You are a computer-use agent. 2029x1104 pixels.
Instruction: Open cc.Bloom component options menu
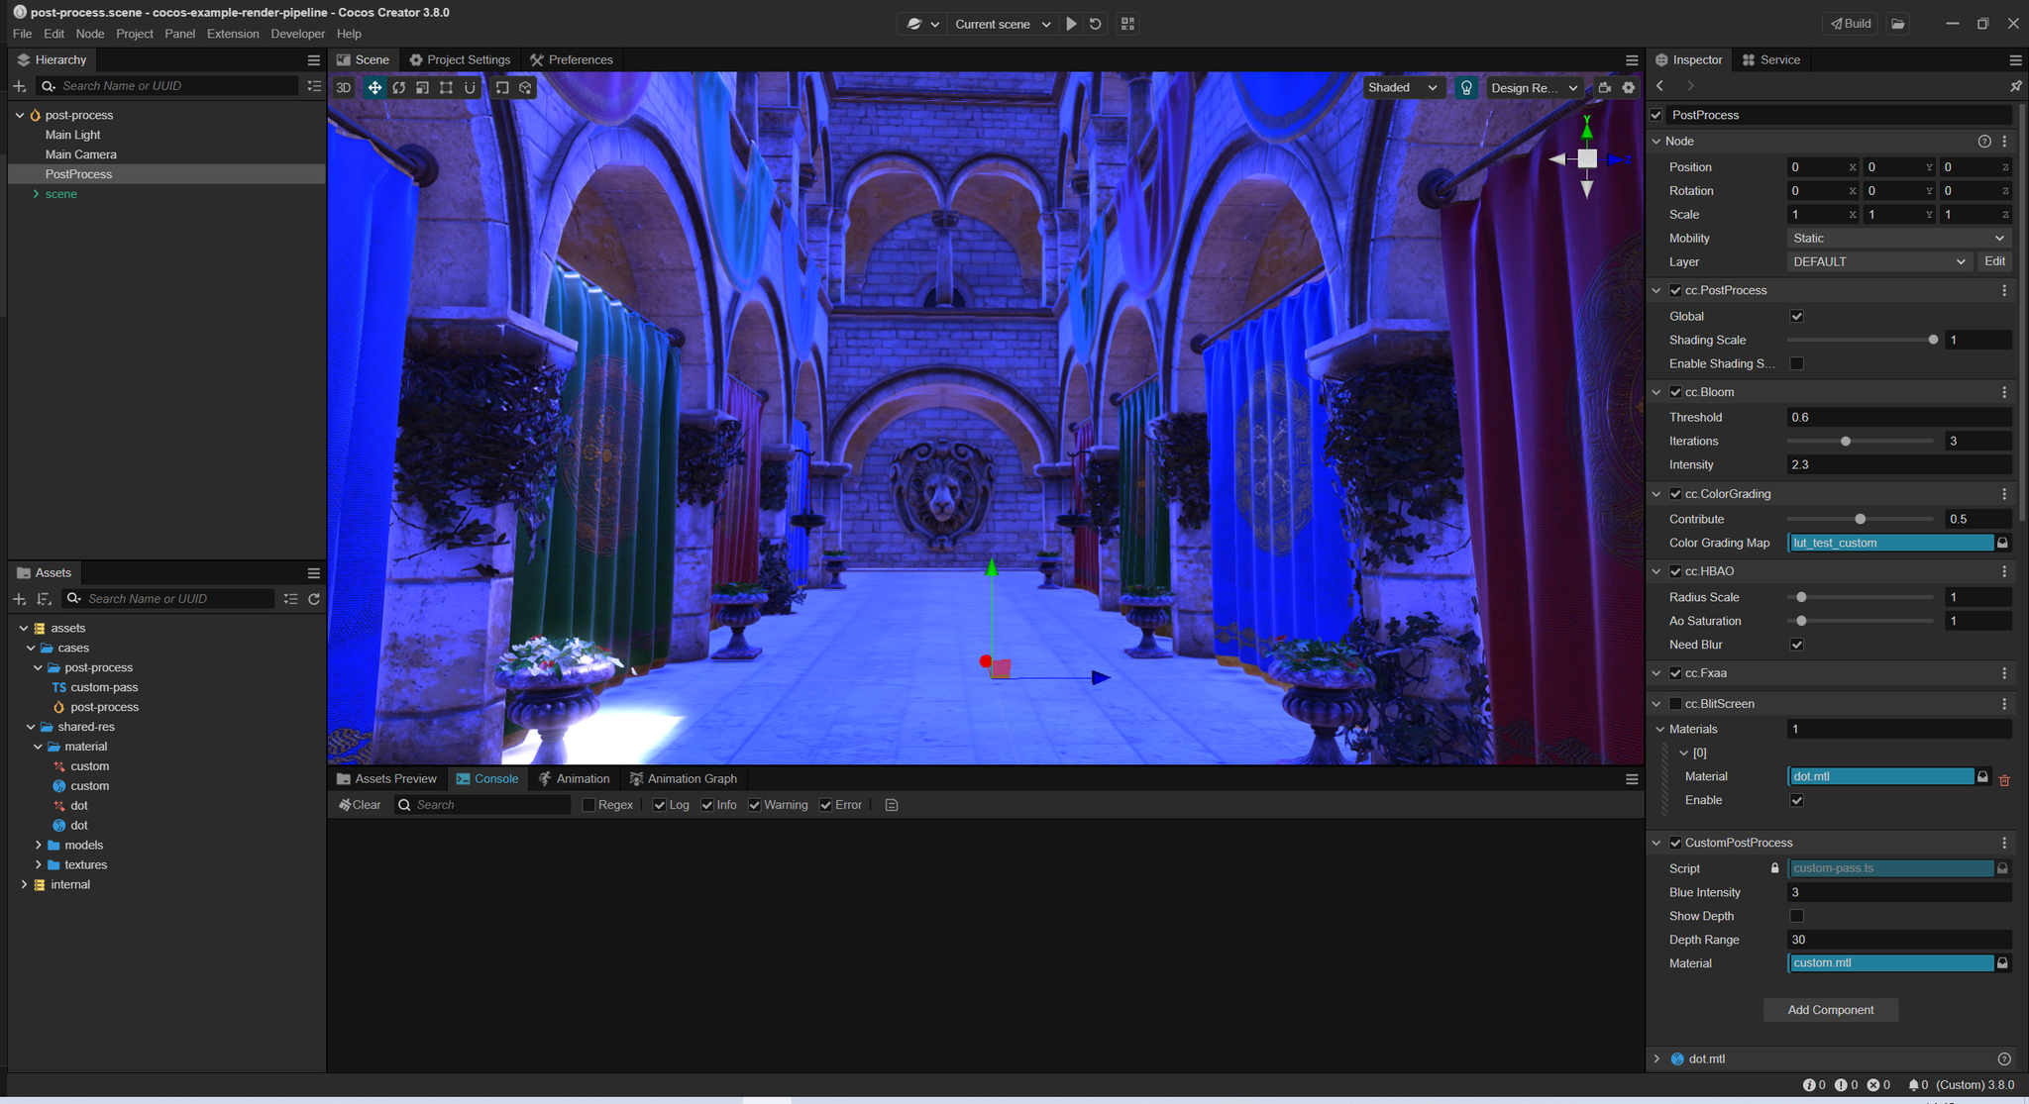2004,392
